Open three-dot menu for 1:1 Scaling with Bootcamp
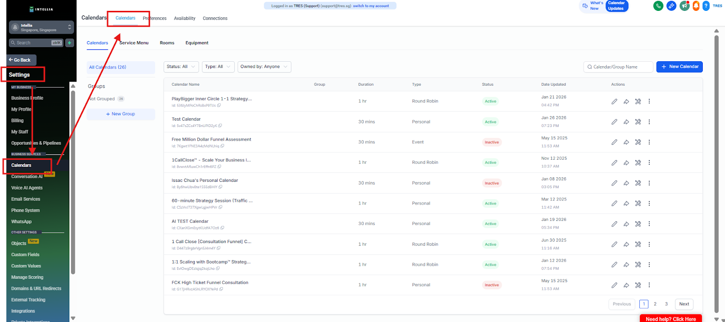This screenshot has height=322, width=725. pyautogui.click(x=649, y=264)
